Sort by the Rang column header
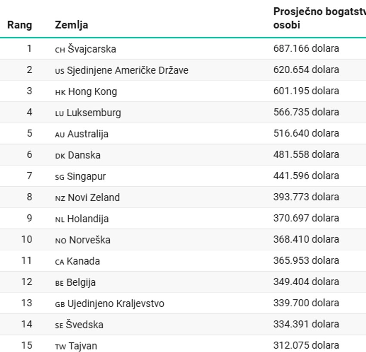Image resolution: width=366 pixels, height=352 pixels. point(20,25)
